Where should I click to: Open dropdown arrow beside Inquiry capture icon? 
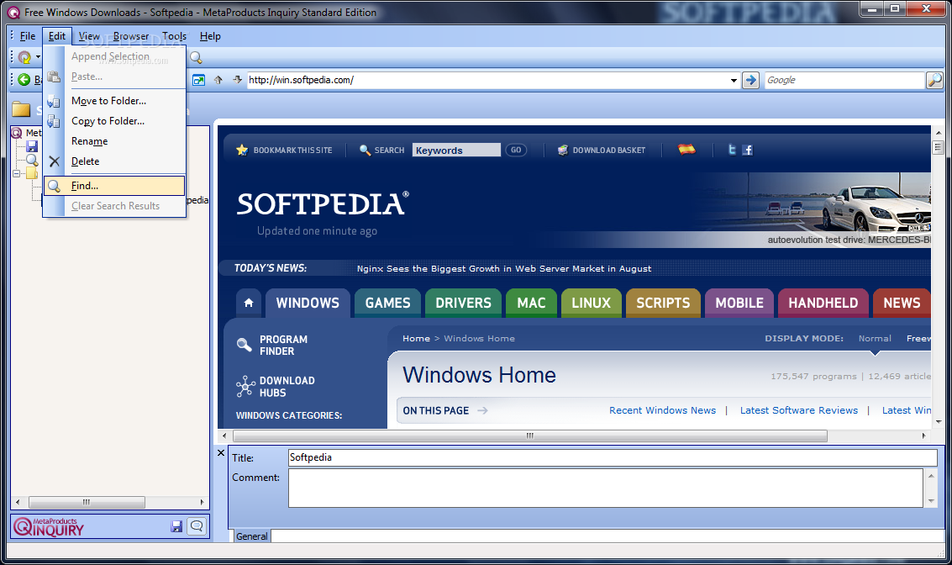point(39,57)
